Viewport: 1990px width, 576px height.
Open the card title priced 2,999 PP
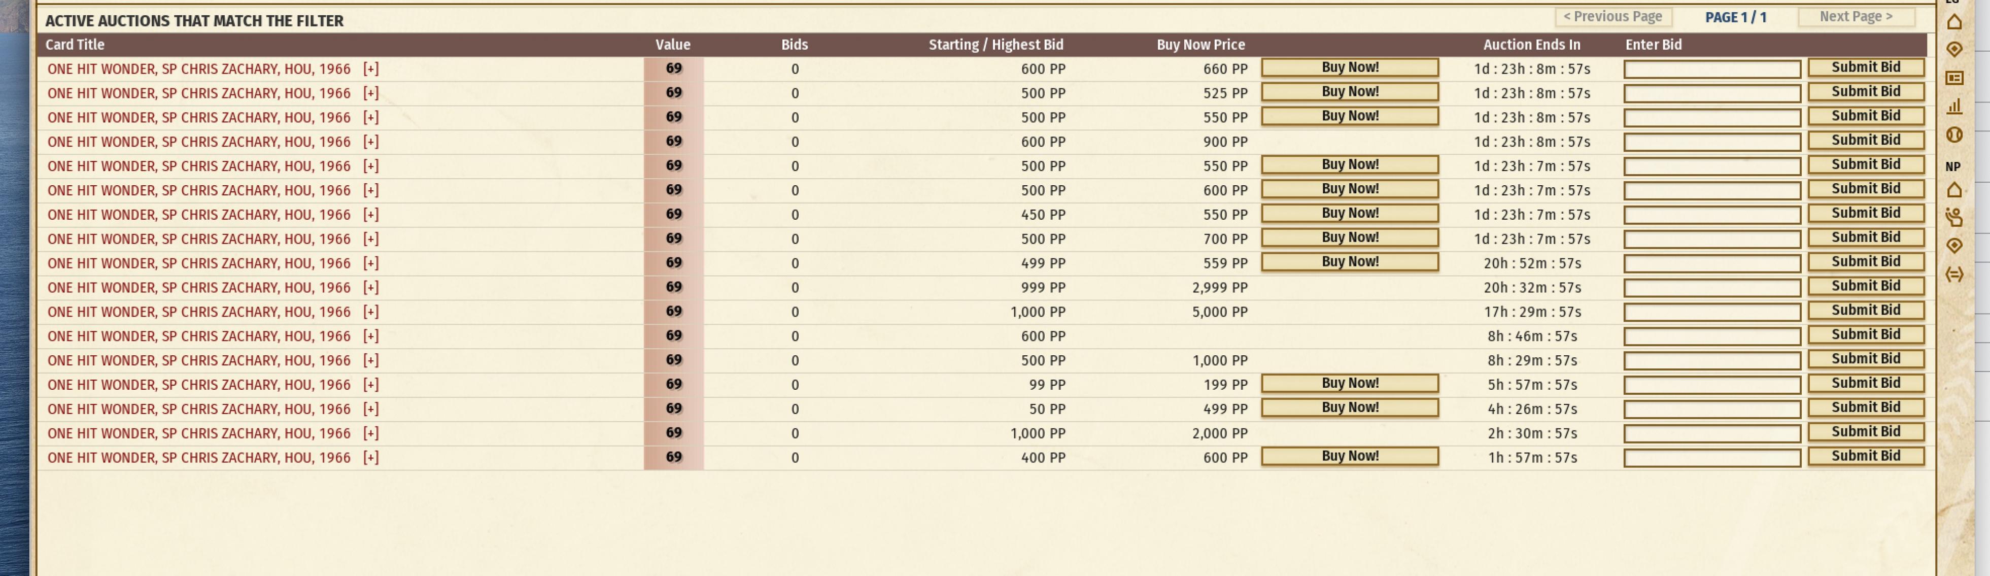click(198, 288)
